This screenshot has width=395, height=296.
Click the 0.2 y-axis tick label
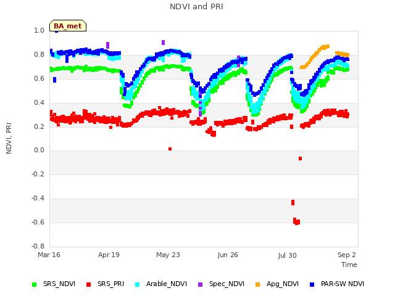click(x=39, y=126)
